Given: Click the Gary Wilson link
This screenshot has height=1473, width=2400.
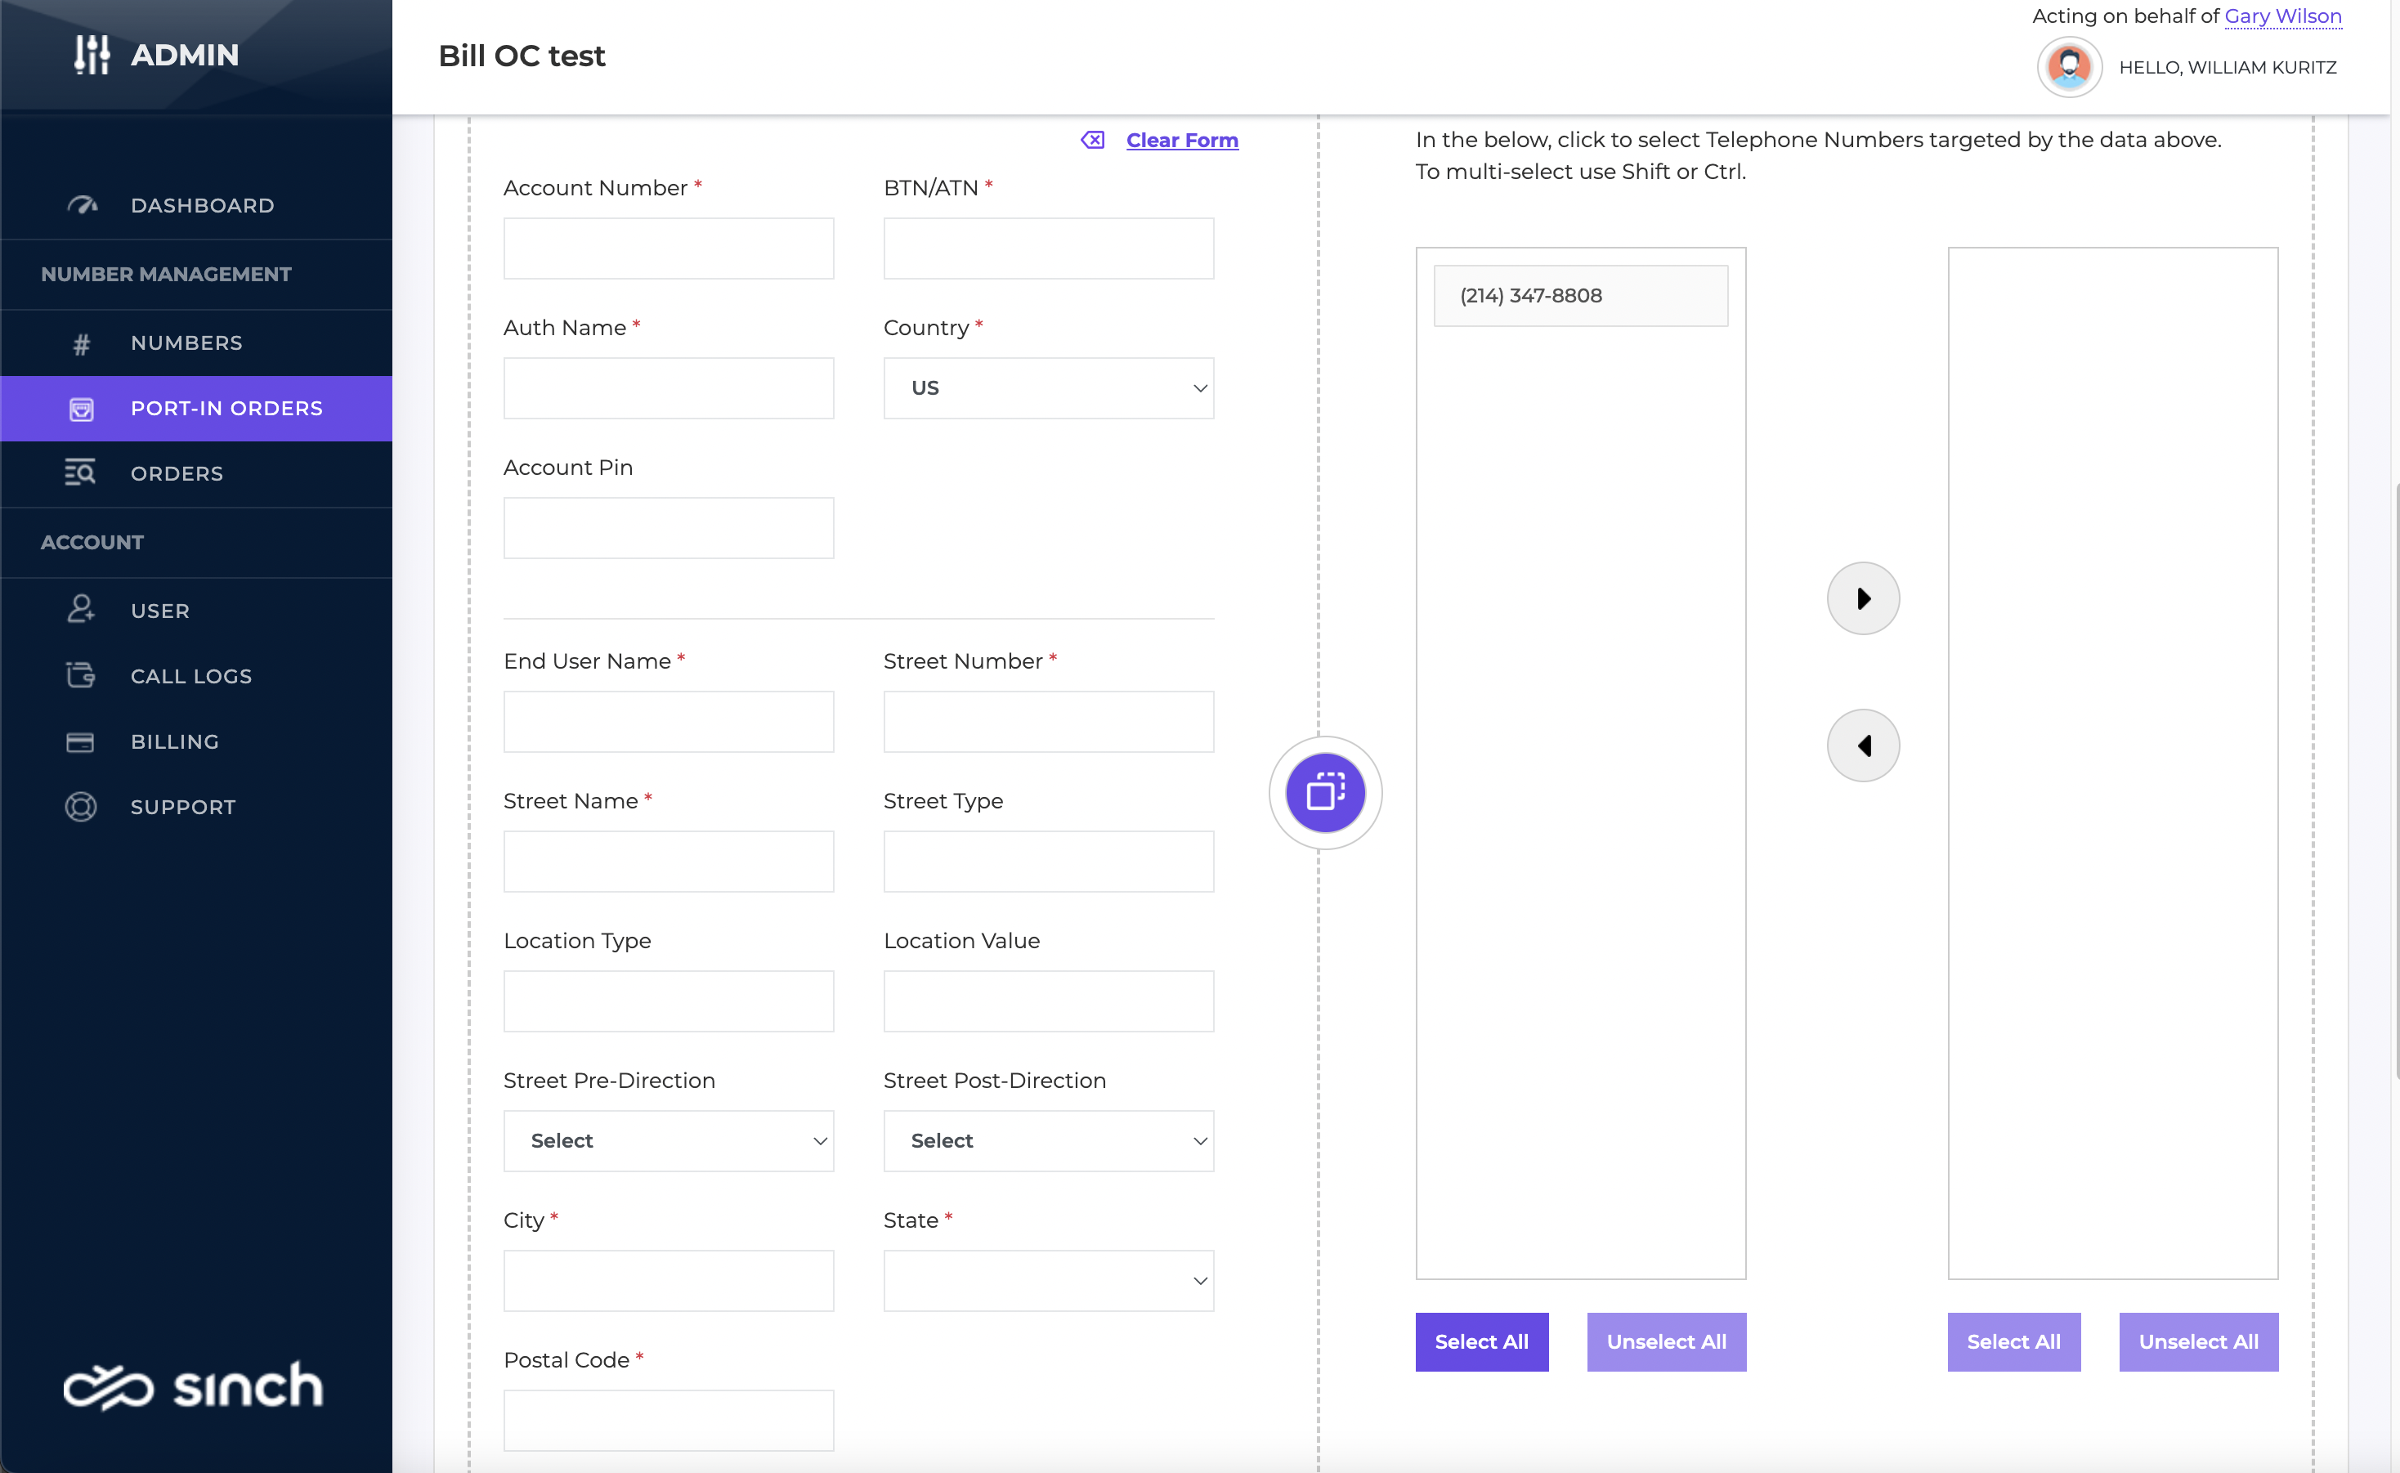Looking at the screenshot, I should (x=2282, y=16).
